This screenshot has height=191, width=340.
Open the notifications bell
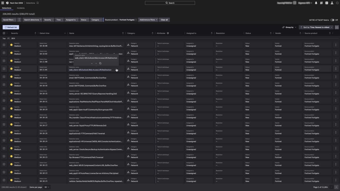pos(316,3)
